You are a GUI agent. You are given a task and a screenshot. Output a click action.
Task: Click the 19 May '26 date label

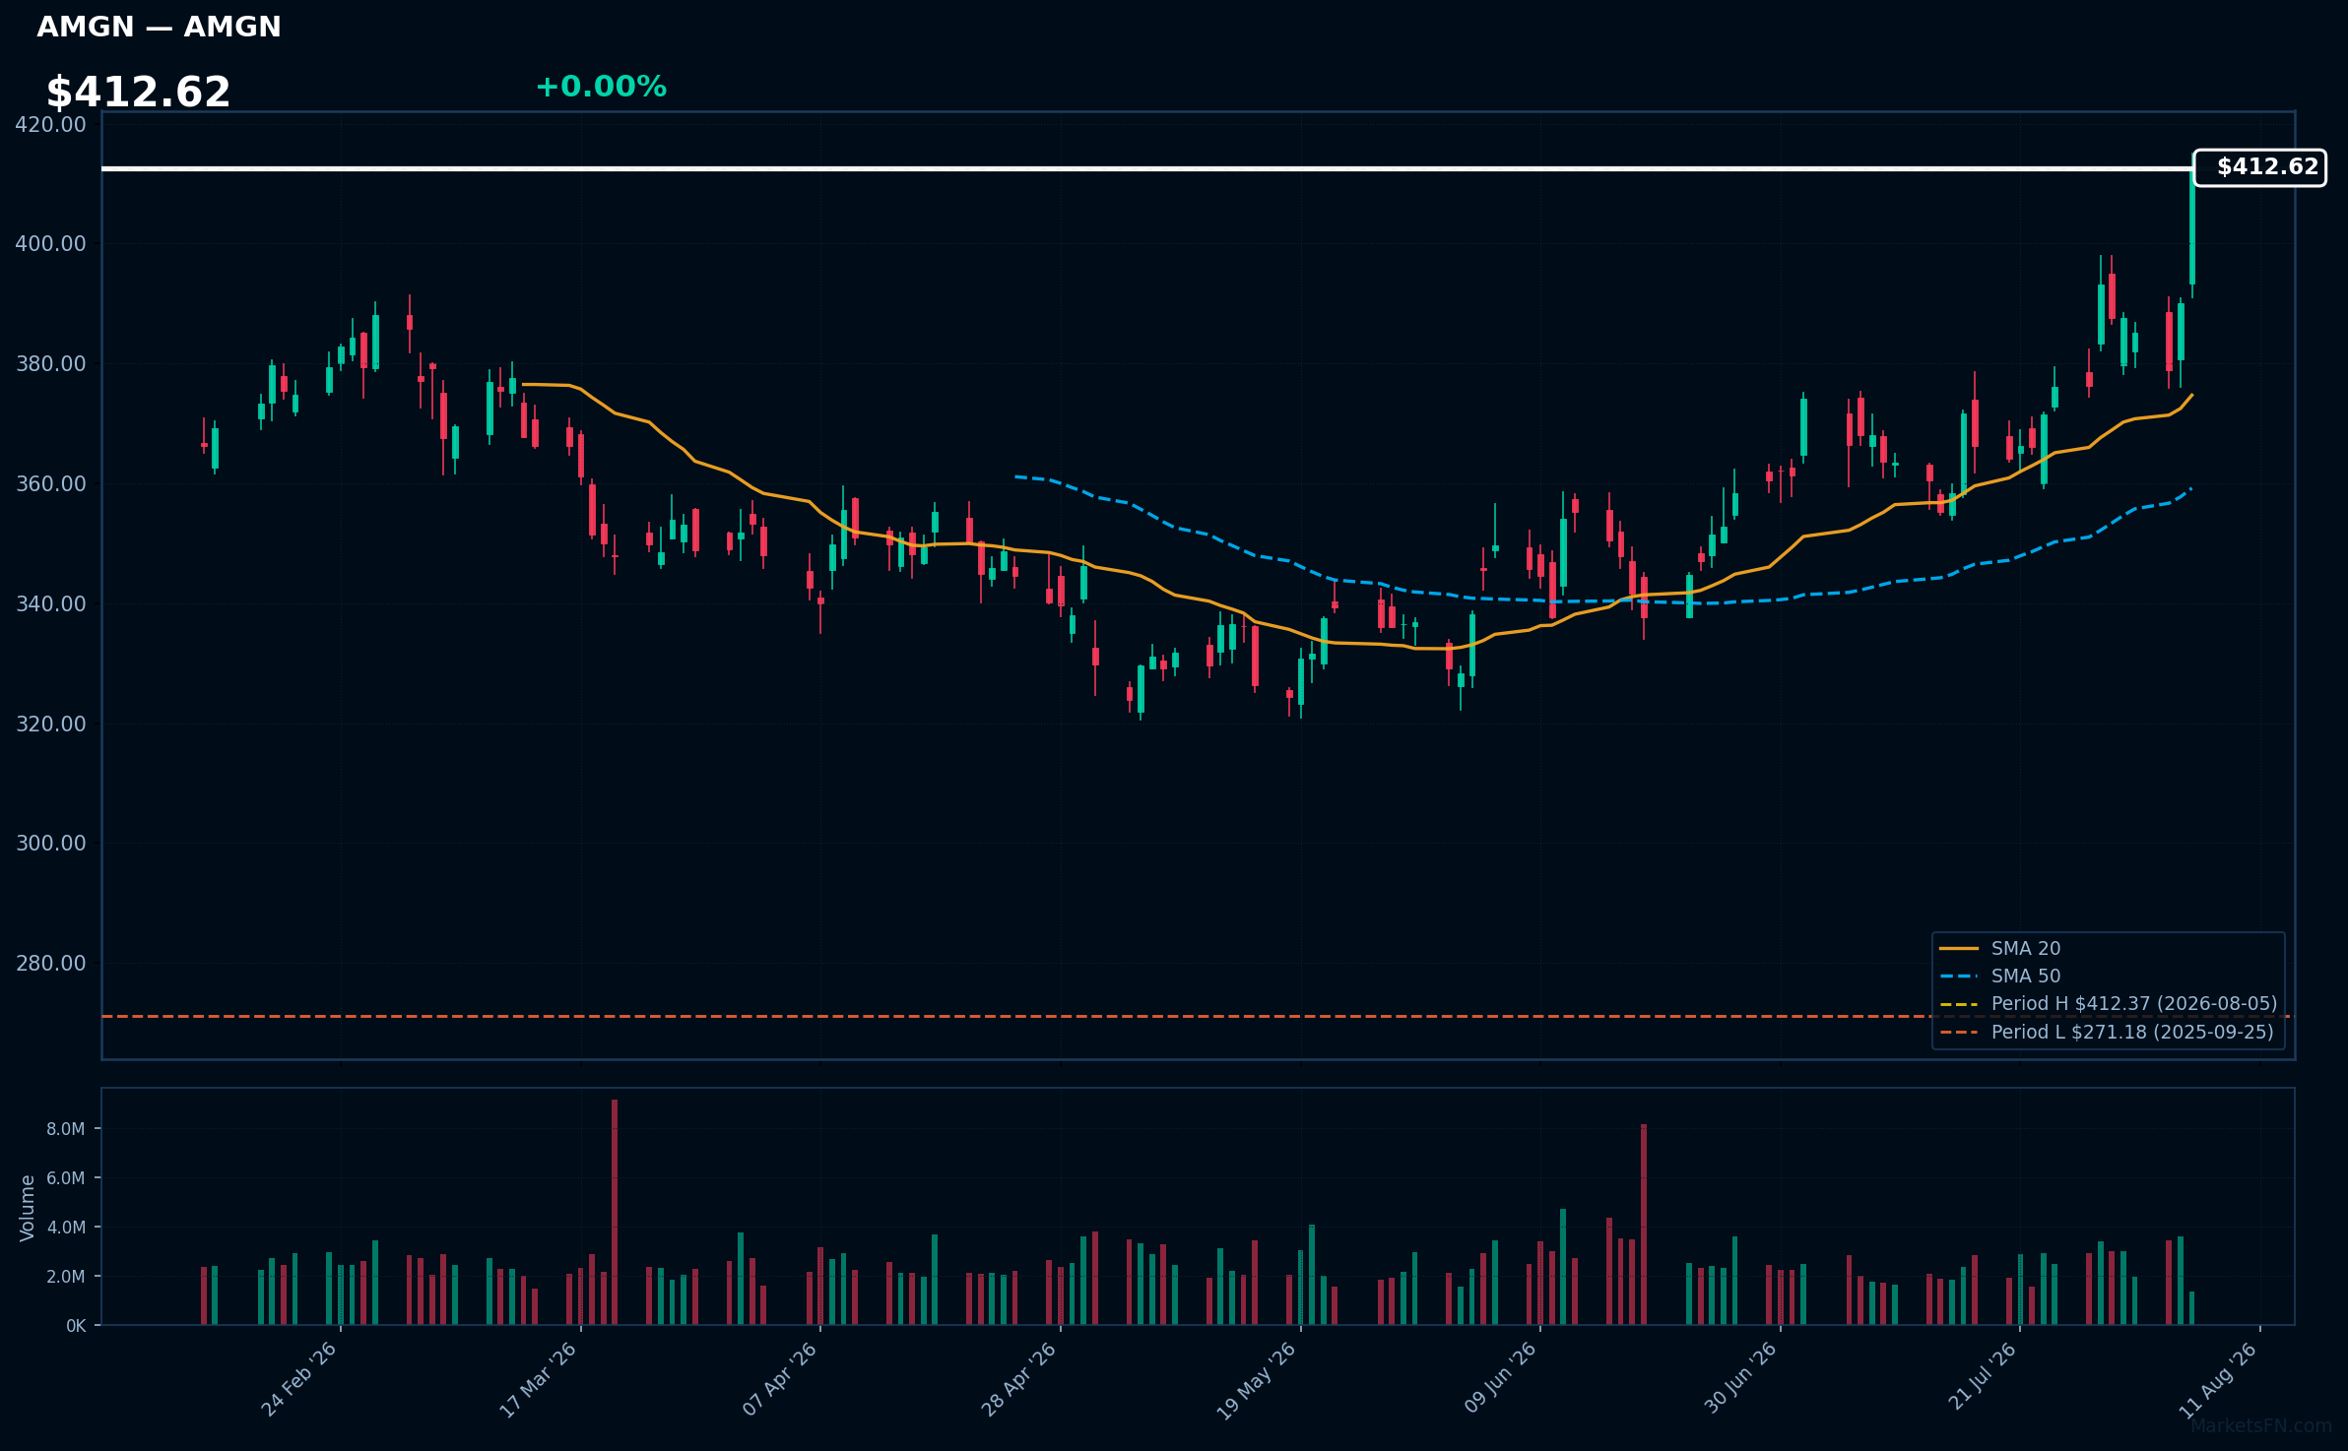point(1258,1379)
